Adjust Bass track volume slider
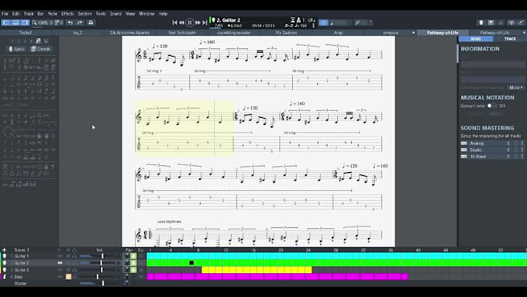 pos(98,277)
